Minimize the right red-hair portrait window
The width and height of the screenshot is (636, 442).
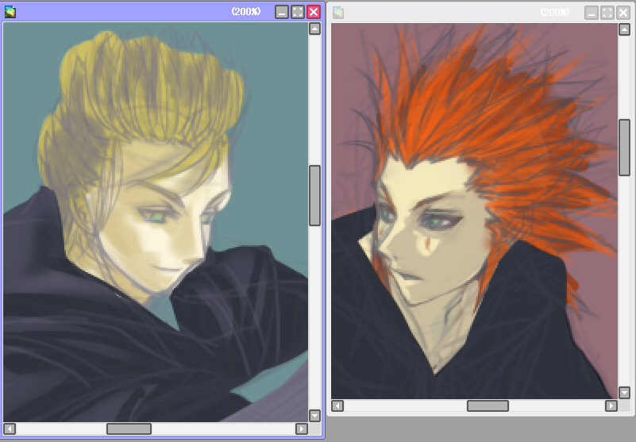point(592,13)
